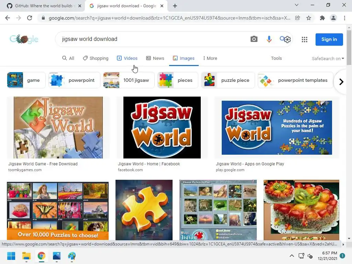The height and width of the screenshot is (264, 352).
Task: Click the browser forward arrow
Action: (19, 18)
